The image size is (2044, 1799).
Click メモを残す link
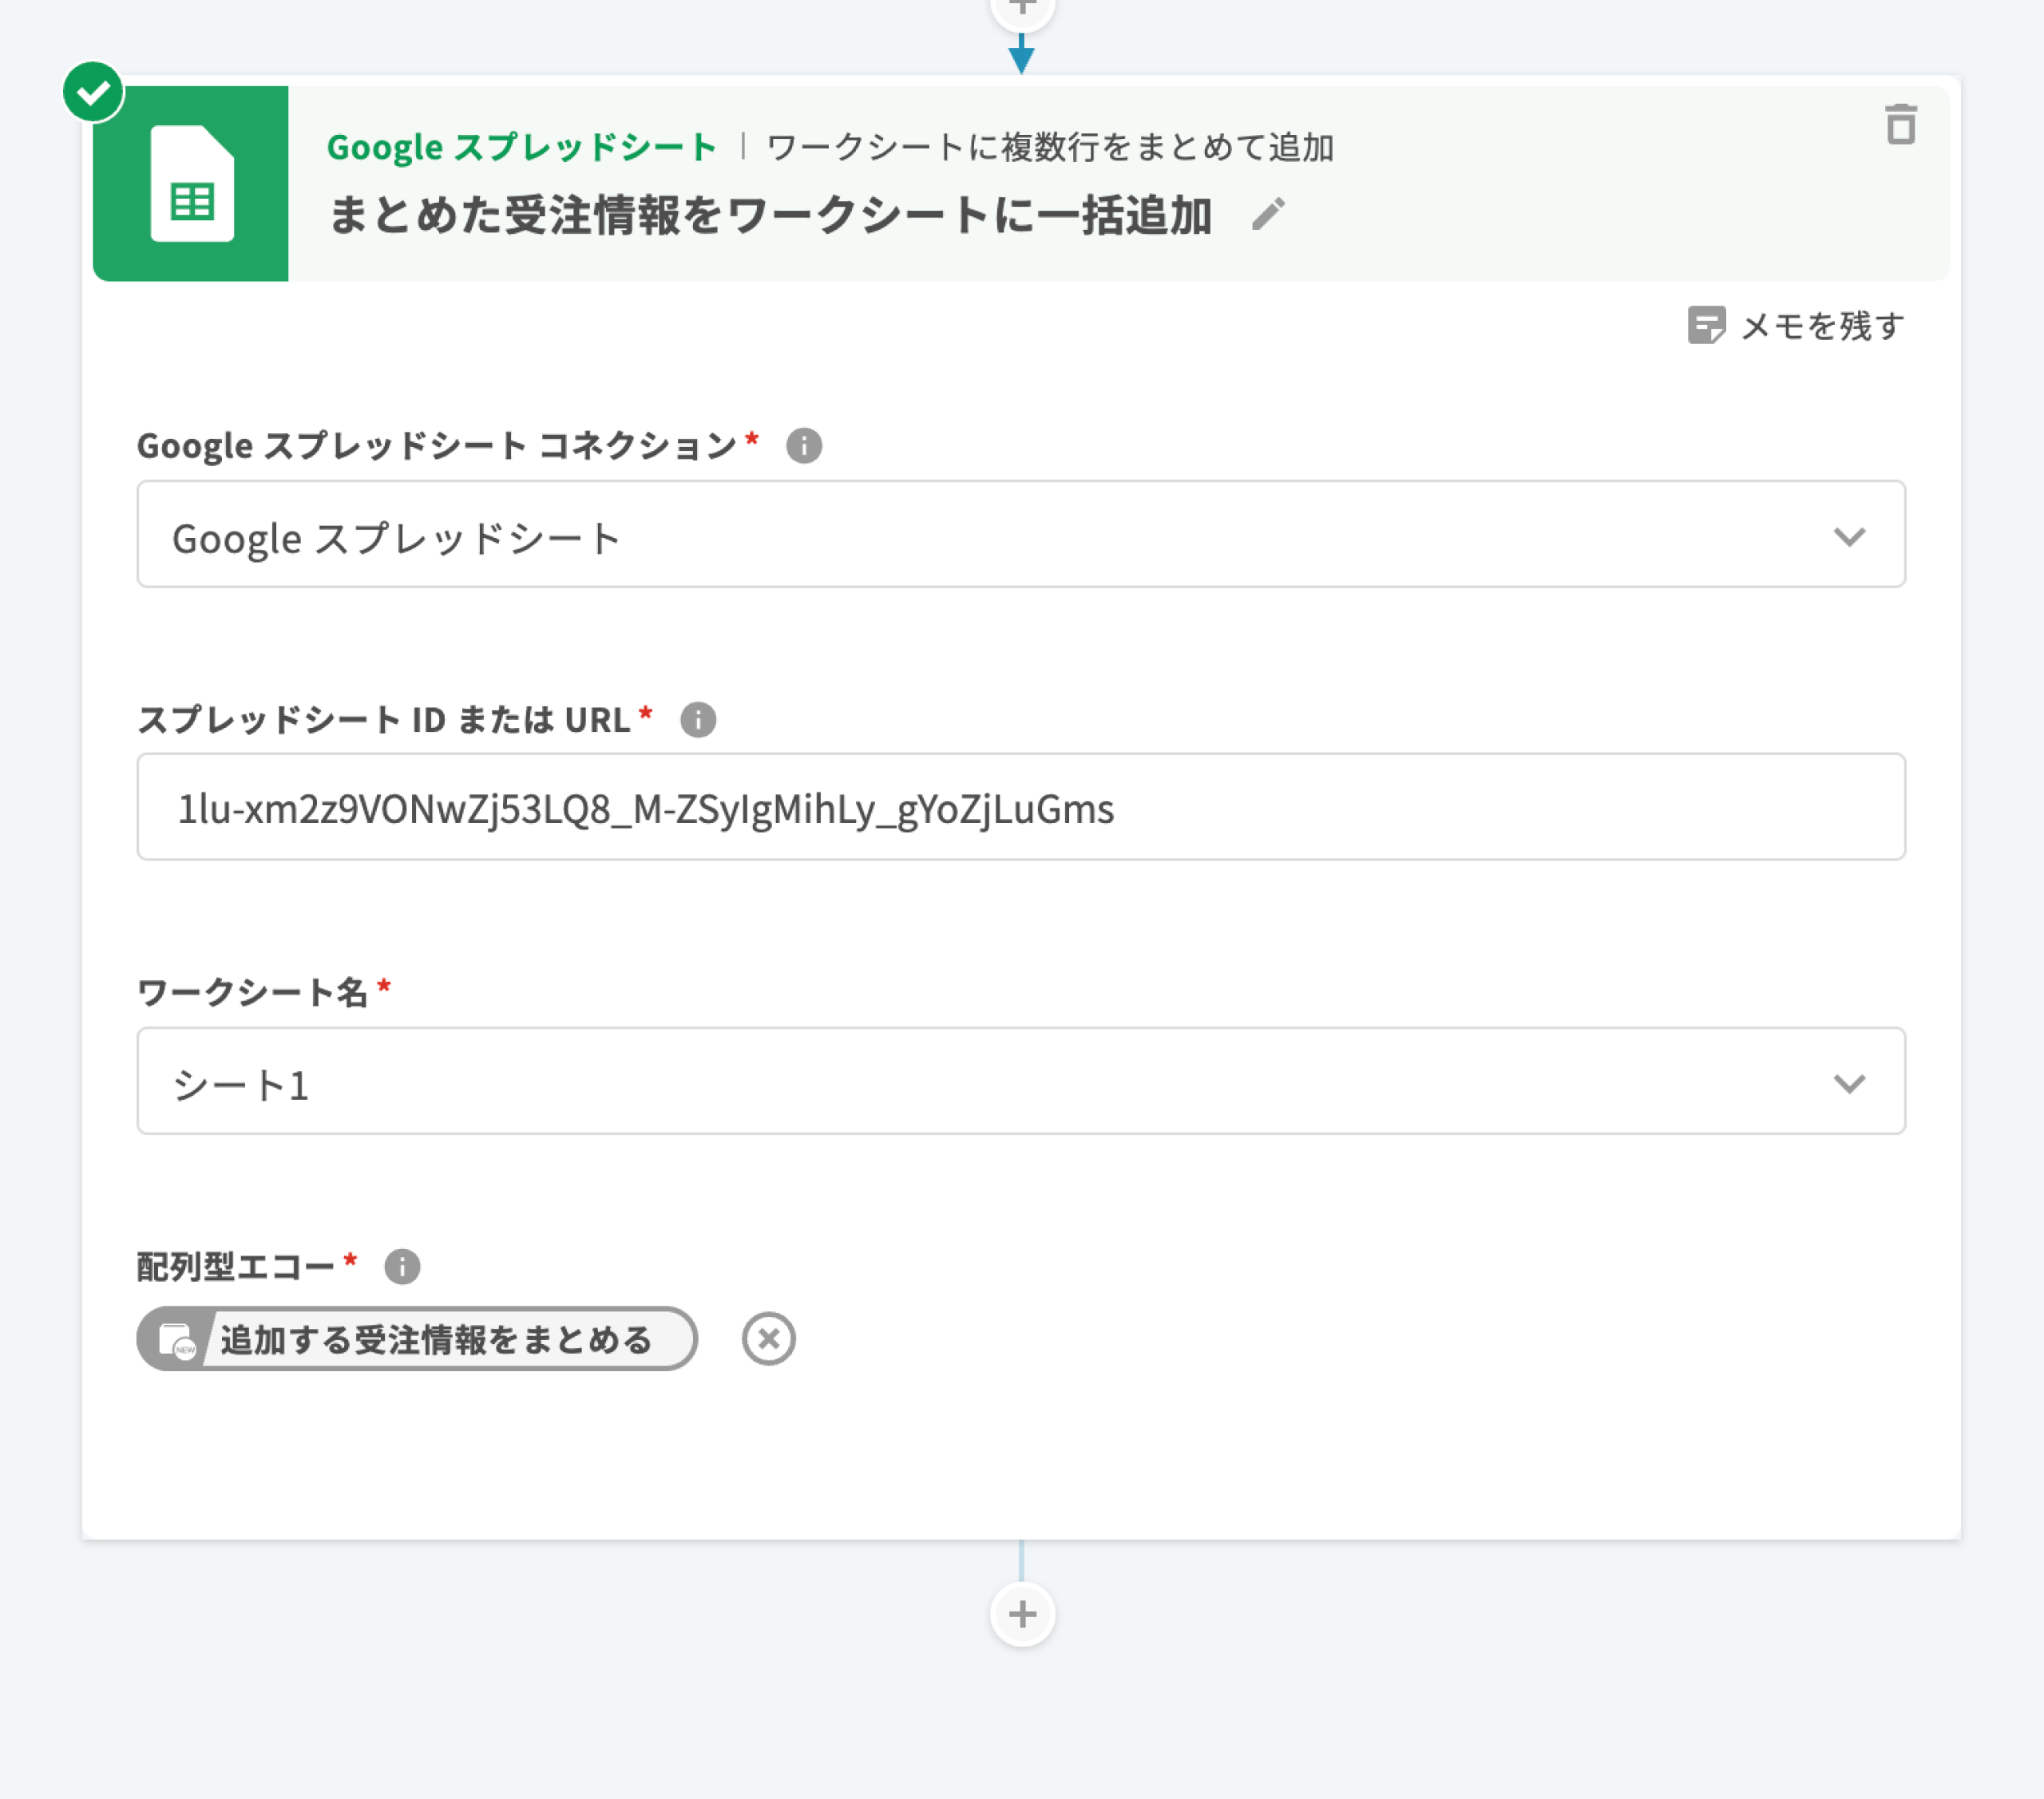(1821, 326)
